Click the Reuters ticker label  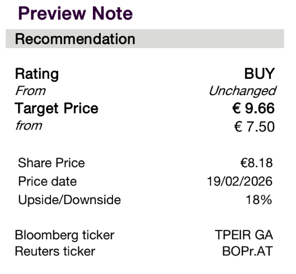coord(55,252)
